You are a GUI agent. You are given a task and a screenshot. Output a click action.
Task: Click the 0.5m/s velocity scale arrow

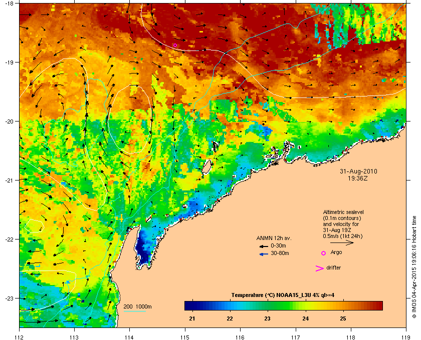[342, 243]
